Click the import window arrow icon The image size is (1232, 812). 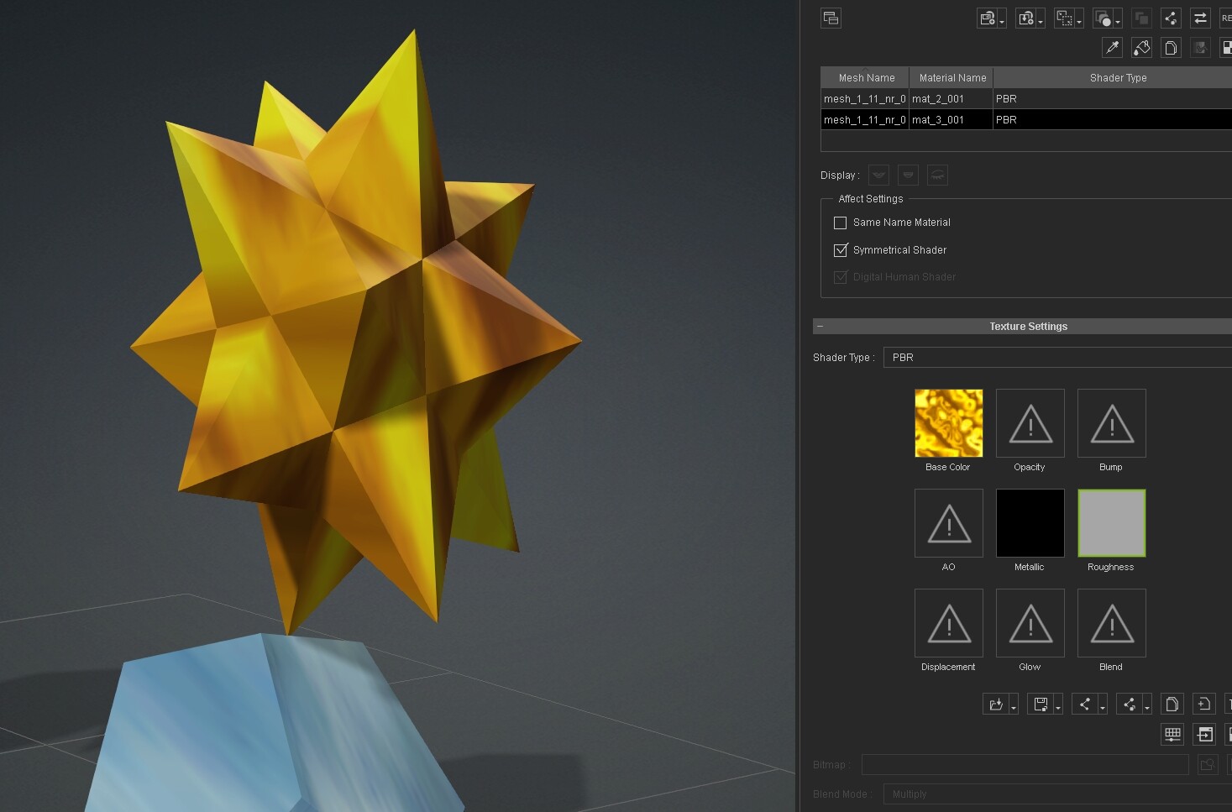1204,734
